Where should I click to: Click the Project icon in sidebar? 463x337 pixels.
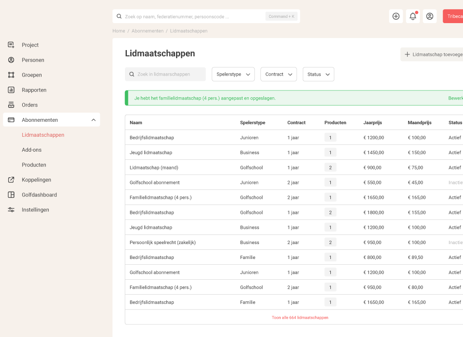[11, 45]
